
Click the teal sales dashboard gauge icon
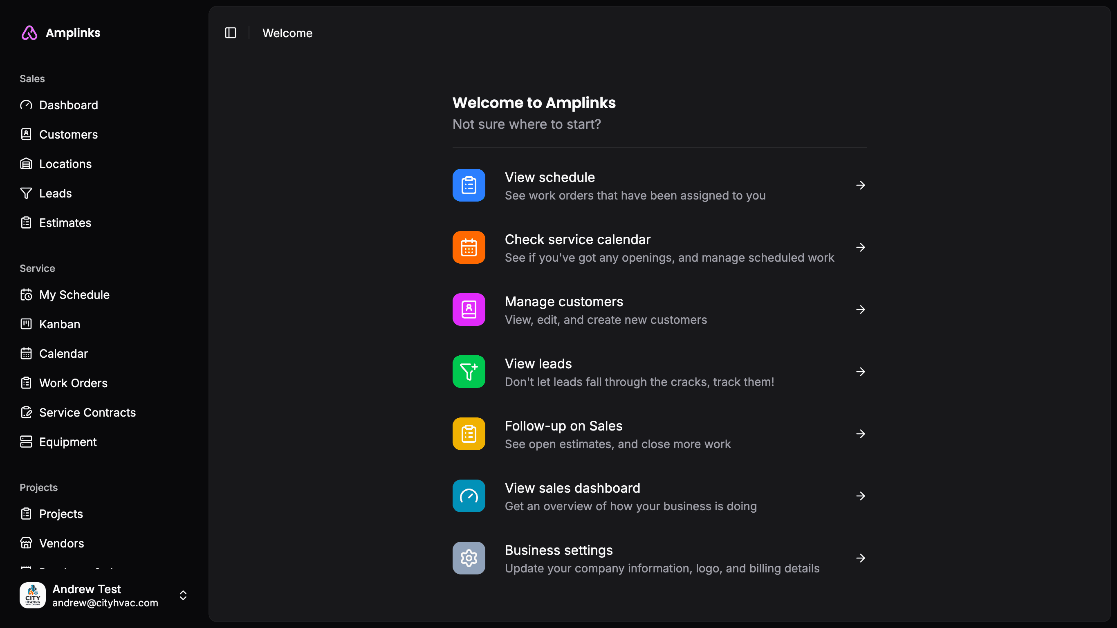pos(469,496)
